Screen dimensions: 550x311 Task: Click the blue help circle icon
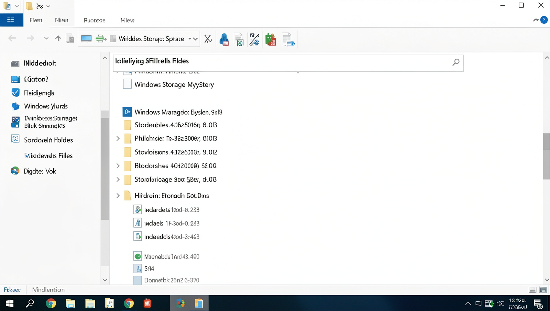pos(544,20)
